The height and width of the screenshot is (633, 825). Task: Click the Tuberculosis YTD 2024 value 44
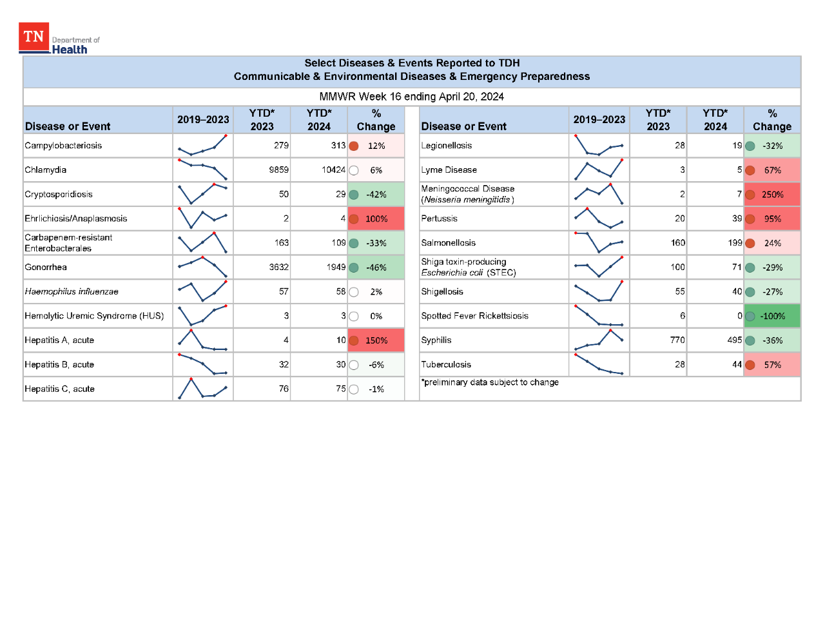[737, 364]
